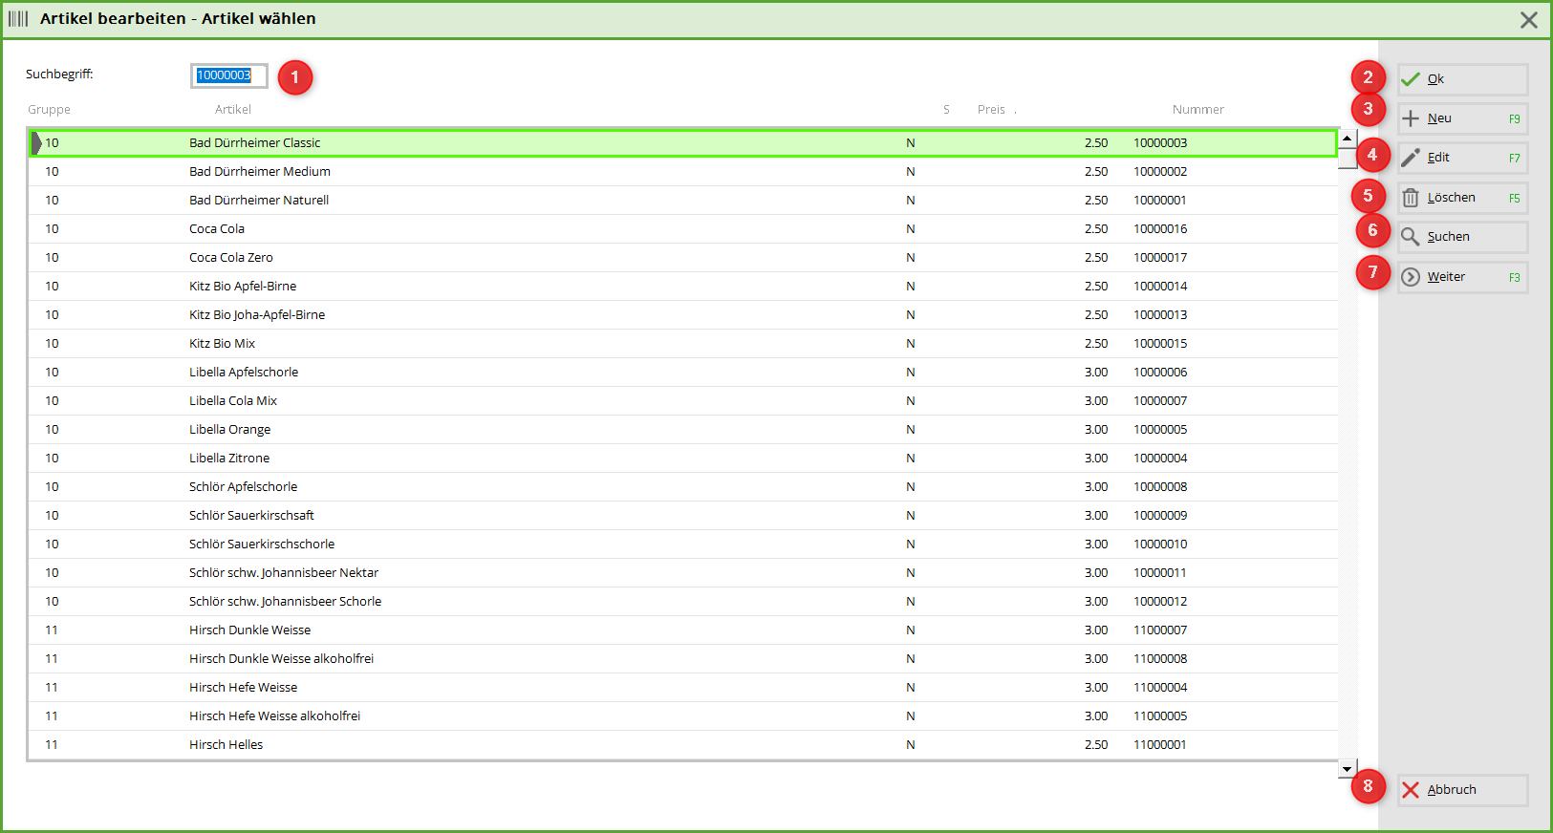1553x833 pixels.
Task: Sort list by the Preis column header
Action: click(x=991, y=110)
